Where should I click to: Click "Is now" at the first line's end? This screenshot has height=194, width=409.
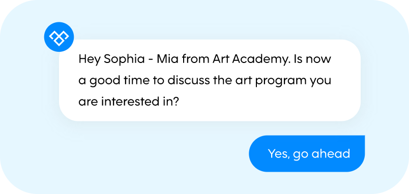312,59
